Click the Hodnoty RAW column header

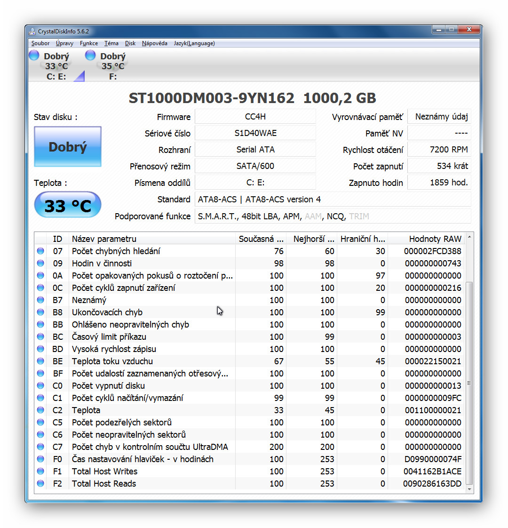coord(426,239)
